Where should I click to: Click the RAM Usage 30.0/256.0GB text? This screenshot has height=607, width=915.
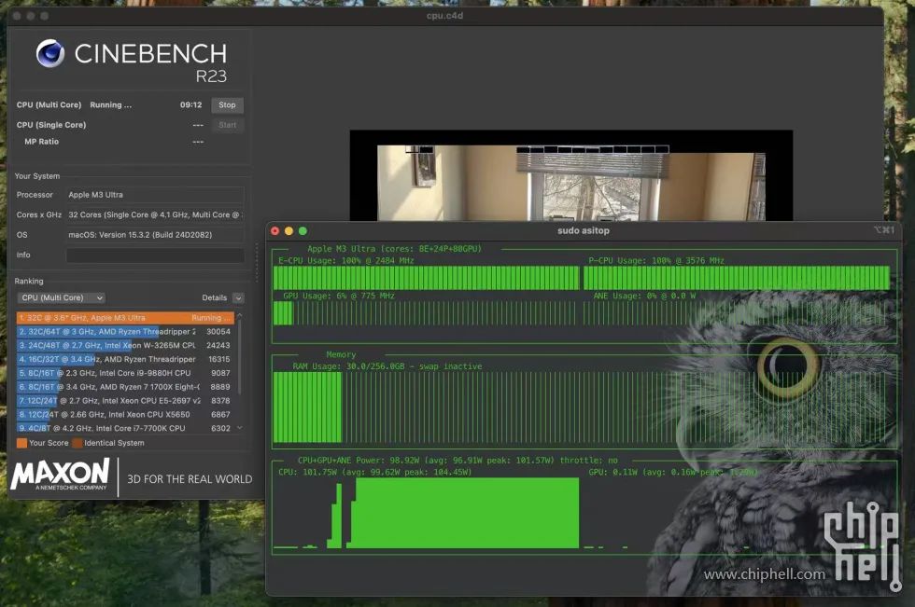coord(387,366)
